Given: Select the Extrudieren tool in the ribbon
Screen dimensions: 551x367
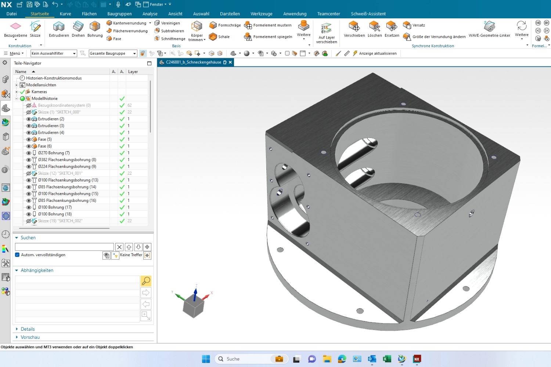Looking at the screenshot, I should point(59,29).
